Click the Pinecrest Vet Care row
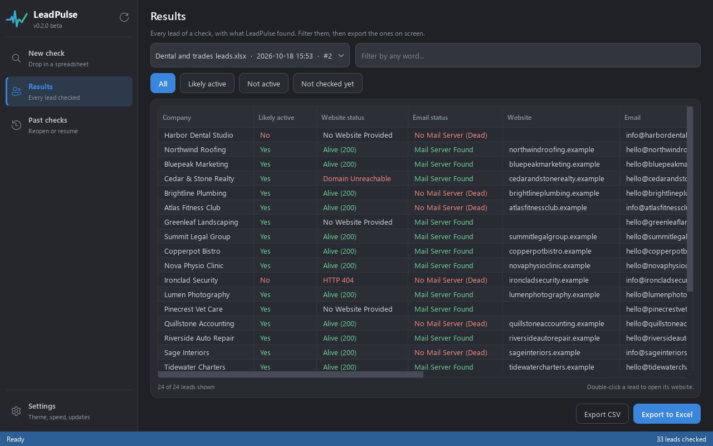Screen dimensions: 713x446 (422, 309)
